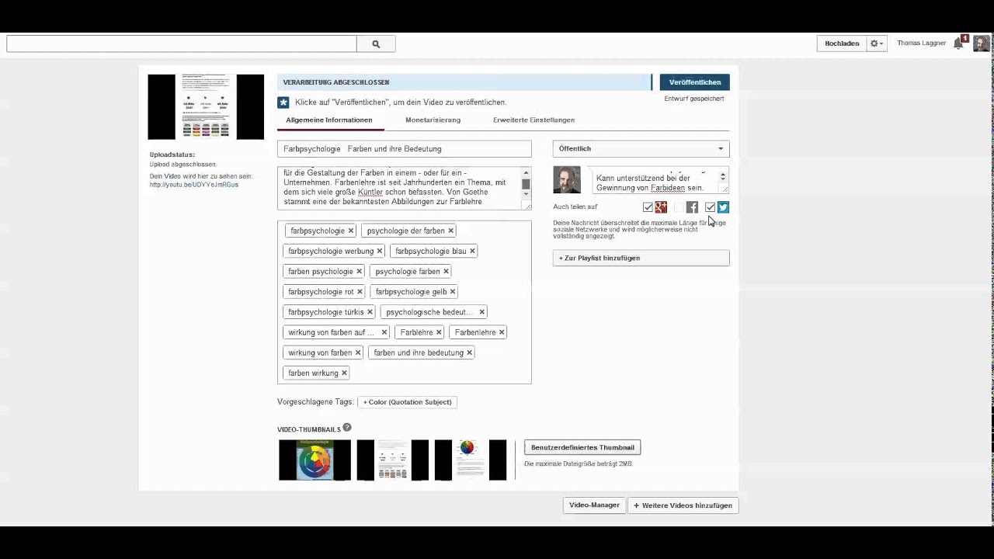The height and width of the screenshot is (559, 994).
Task: Select the color wheel thumbnail
Action: pyautogui.click(x=315, y=460)
